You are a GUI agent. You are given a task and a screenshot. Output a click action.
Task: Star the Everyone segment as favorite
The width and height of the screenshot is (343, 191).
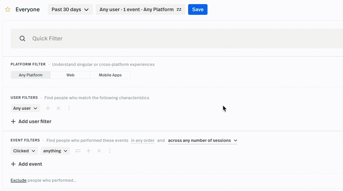point(8,9)
